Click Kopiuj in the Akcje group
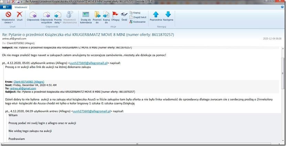The width and height of the screenshot is (286, 146). [x=135, y=13]
